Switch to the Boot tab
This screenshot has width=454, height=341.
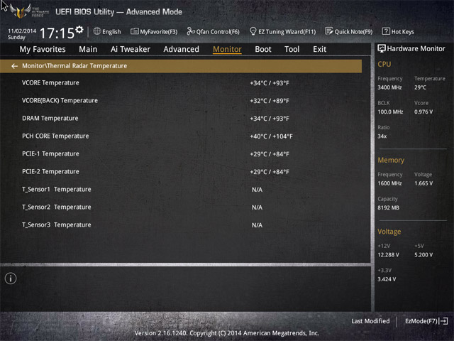coord(263,49)
